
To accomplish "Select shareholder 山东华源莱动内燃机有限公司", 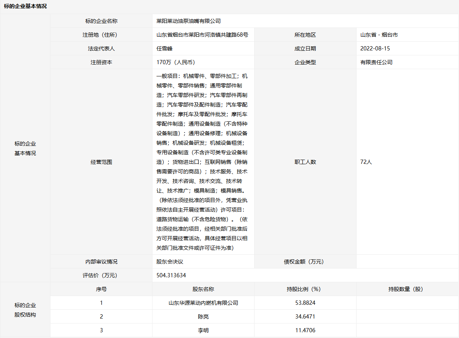I will click(203, 303).
